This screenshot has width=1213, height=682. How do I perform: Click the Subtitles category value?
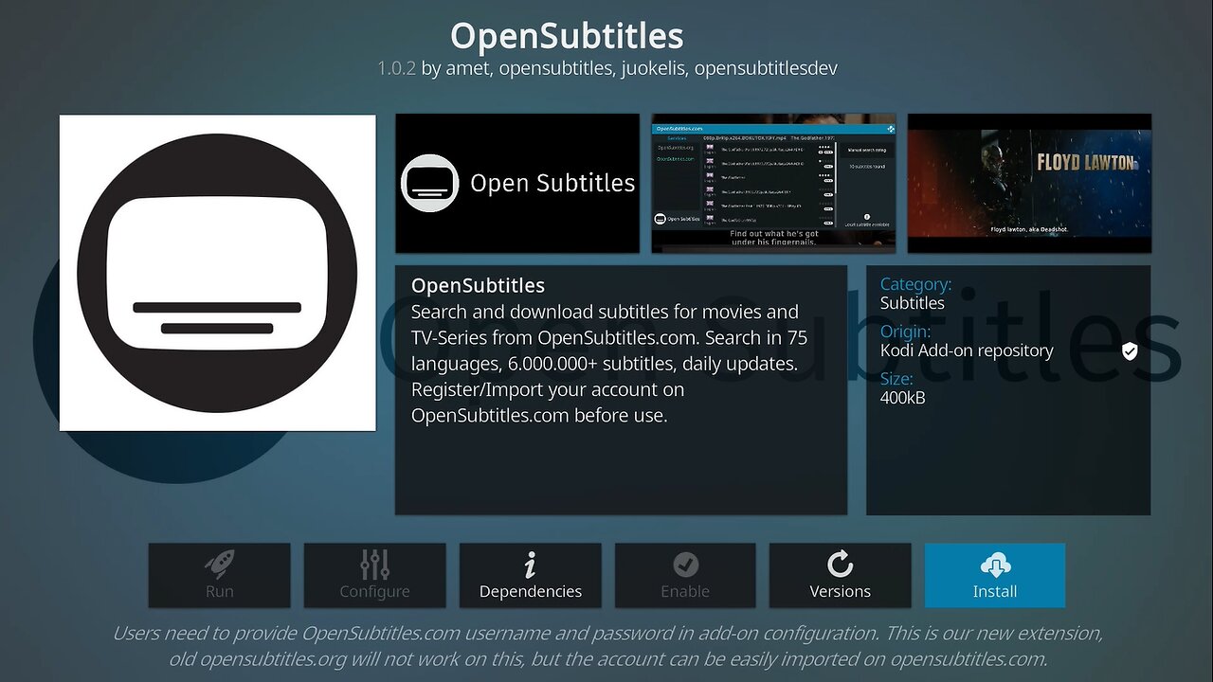[912, 303]
